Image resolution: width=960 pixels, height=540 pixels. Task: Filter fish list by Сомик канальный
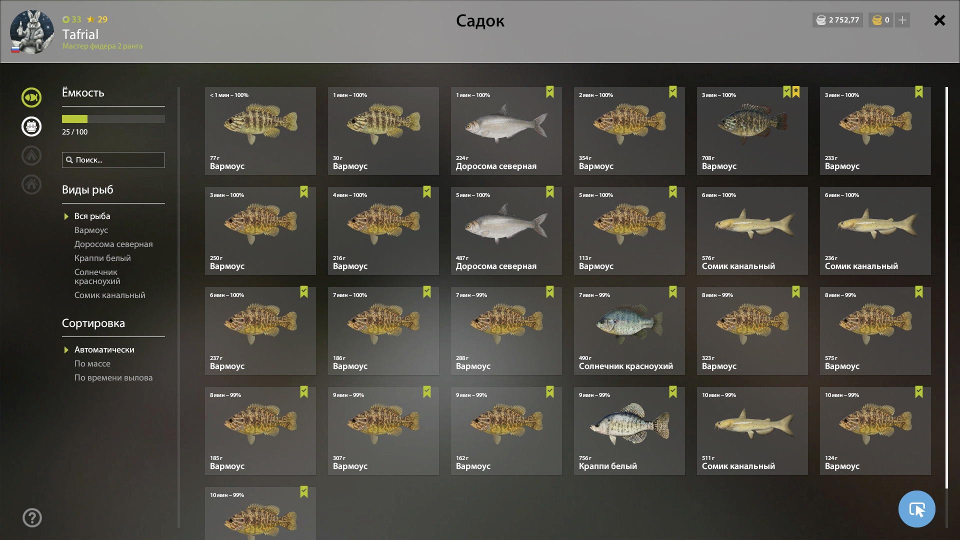[110, 295]
